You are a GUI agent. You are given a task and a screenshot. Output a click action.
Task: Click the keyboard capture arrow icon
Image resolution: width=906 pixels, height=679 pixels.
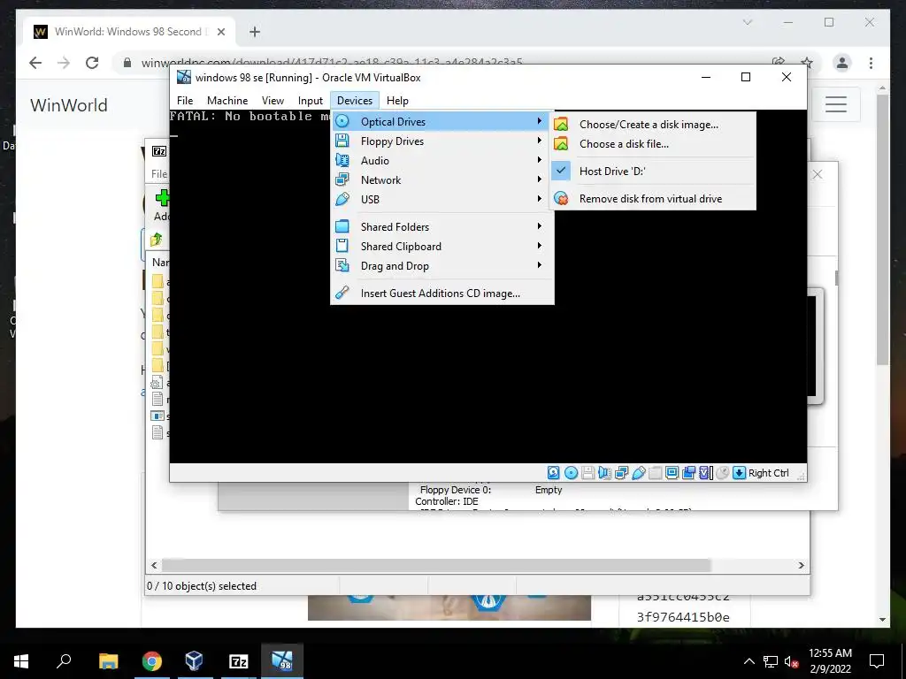click(739, 473)
